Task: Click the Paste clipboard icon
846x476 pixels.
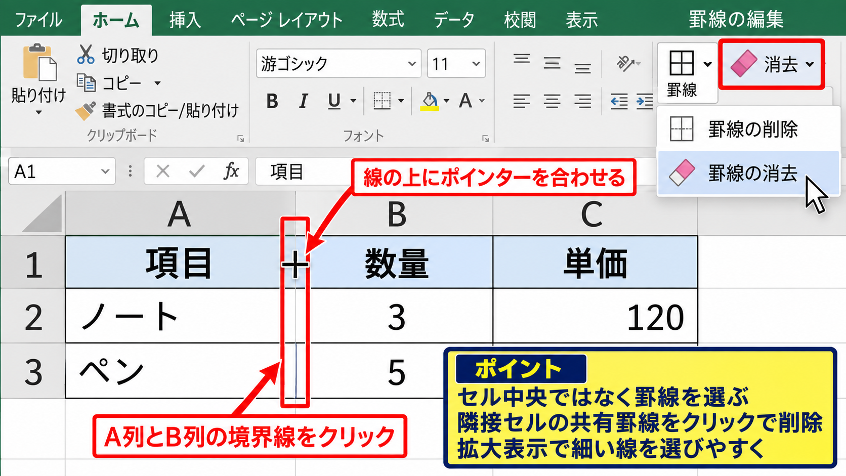Action: pos(39,63)
